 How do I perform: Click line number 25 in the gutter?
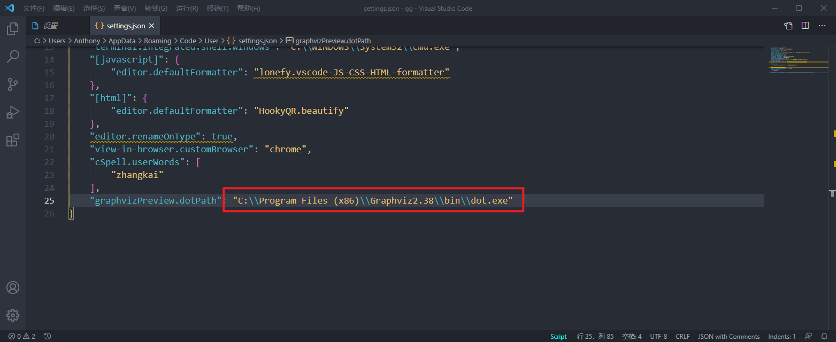coord(49,201)
